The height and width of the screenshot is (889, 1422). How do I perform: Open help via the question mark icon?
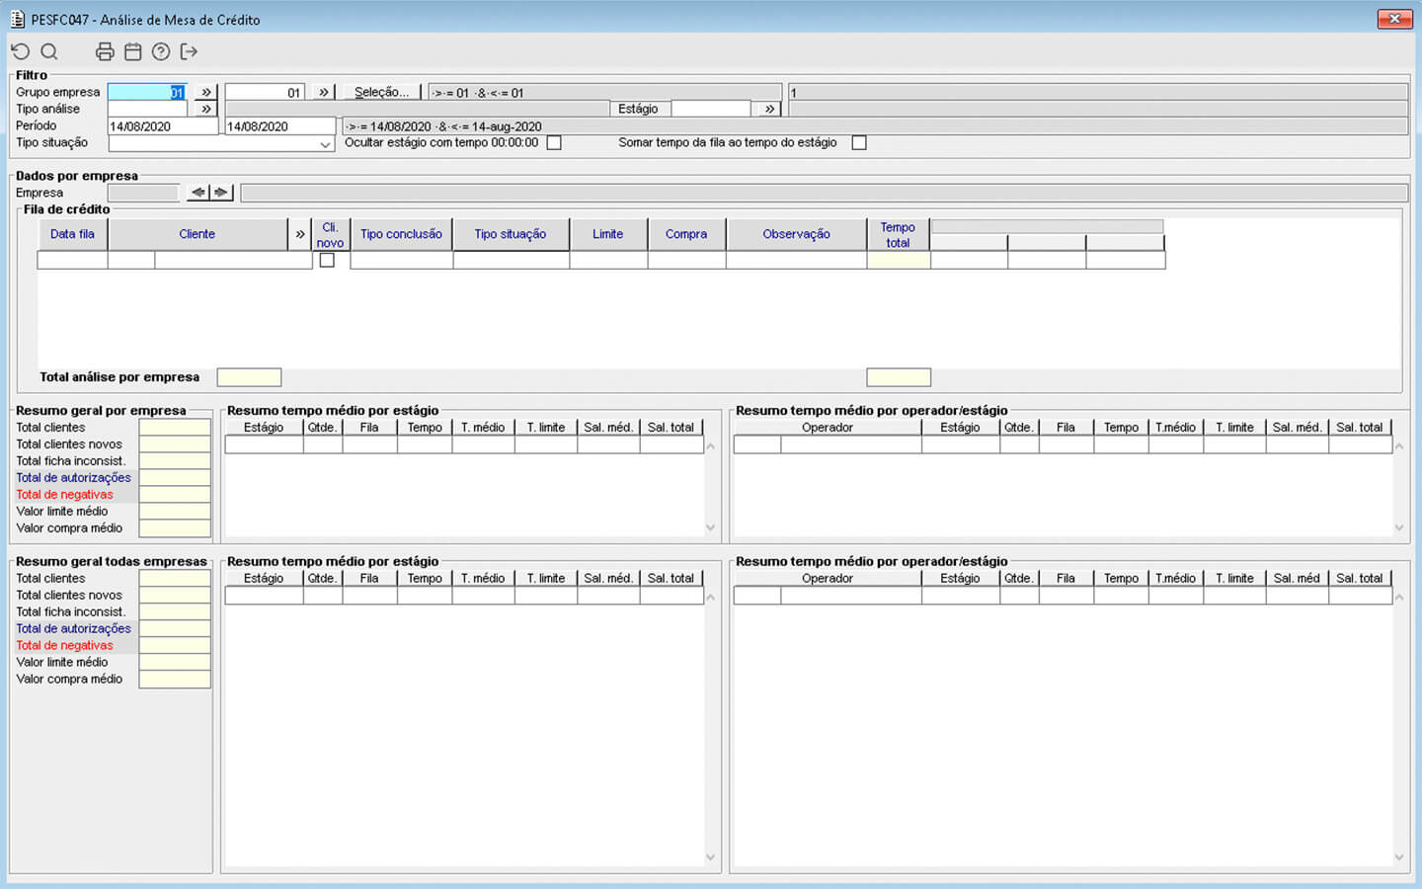pos(161,51)
